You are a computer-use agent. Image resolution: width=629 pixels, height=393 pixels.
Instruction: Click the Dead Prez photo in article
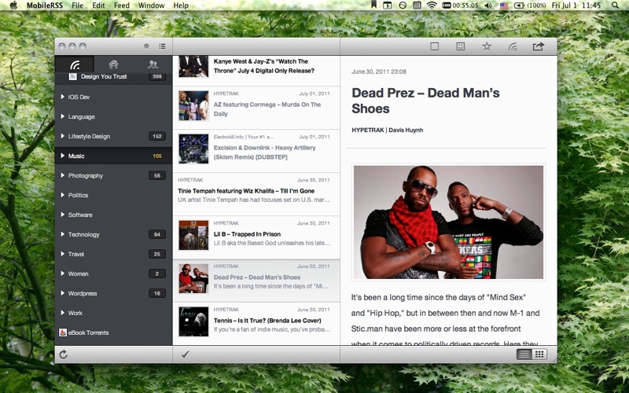(448, 222)
